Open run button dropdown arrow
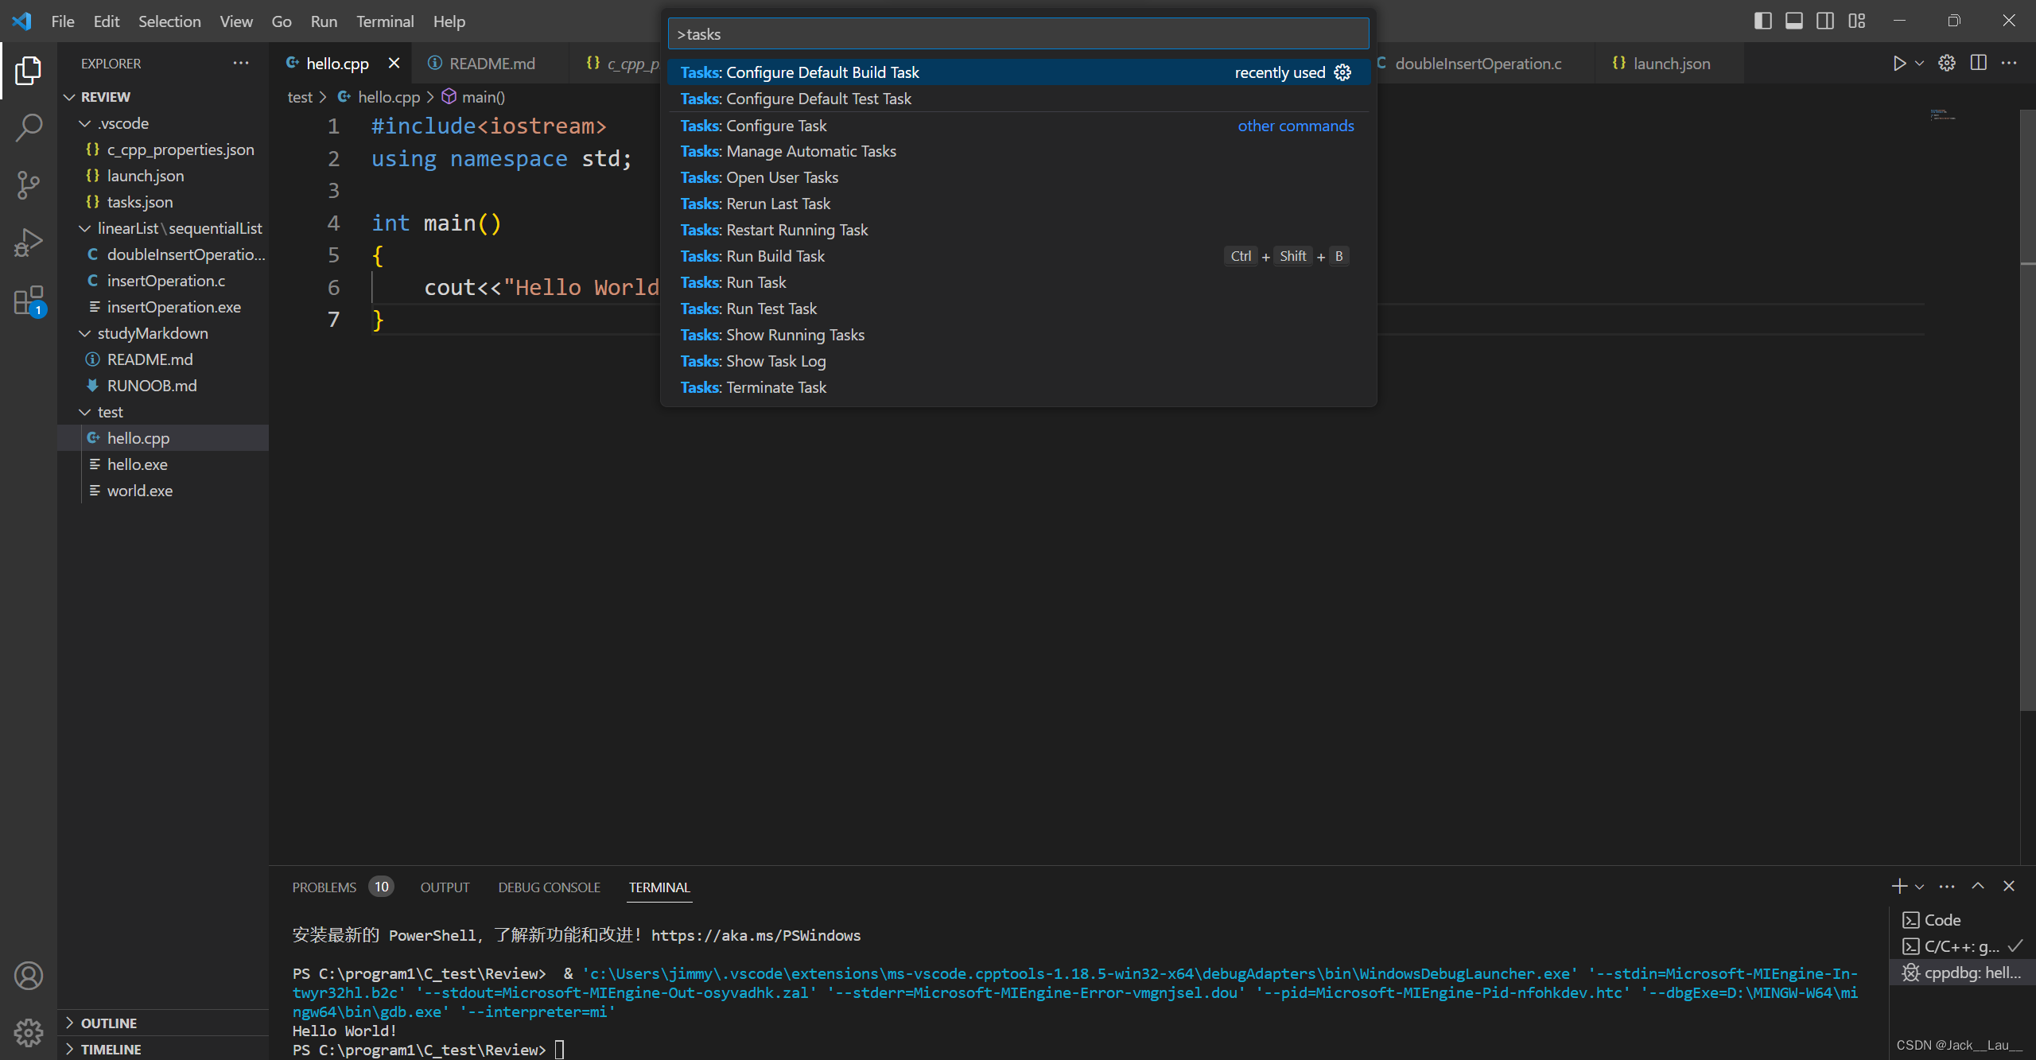 [x=1919, y=63]
